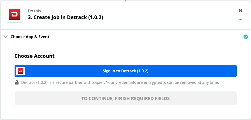Image resolution: width=251 pixels, height=120 pixels.
Task: Open the credentials are encrypted link
Action: [x=162, y=82]
